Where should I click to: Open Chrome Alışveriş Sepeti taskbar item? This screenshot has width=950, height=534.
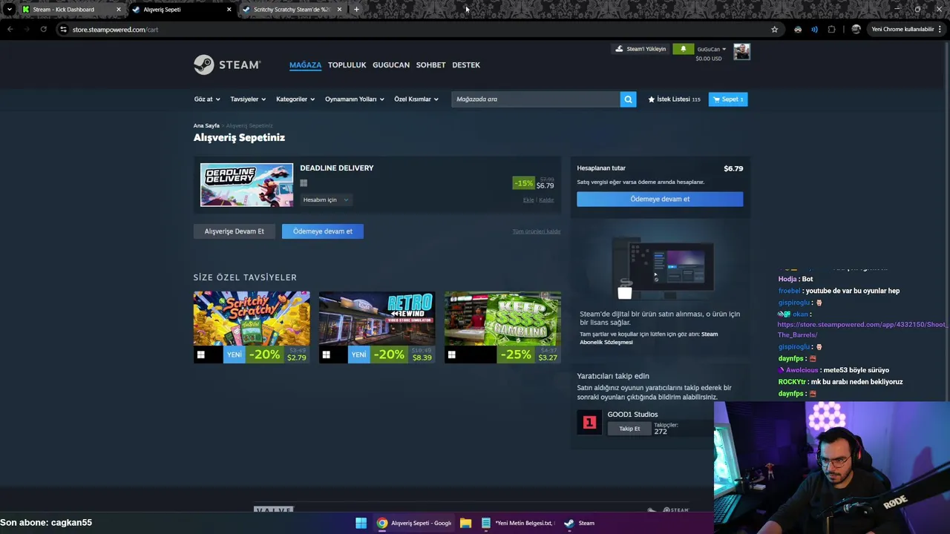click(x=414, y=523)
